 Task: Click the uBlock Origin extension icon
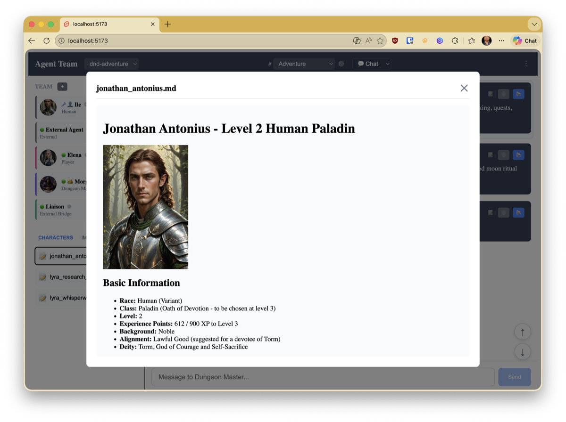pyautogui.click(x=395, y=41)
